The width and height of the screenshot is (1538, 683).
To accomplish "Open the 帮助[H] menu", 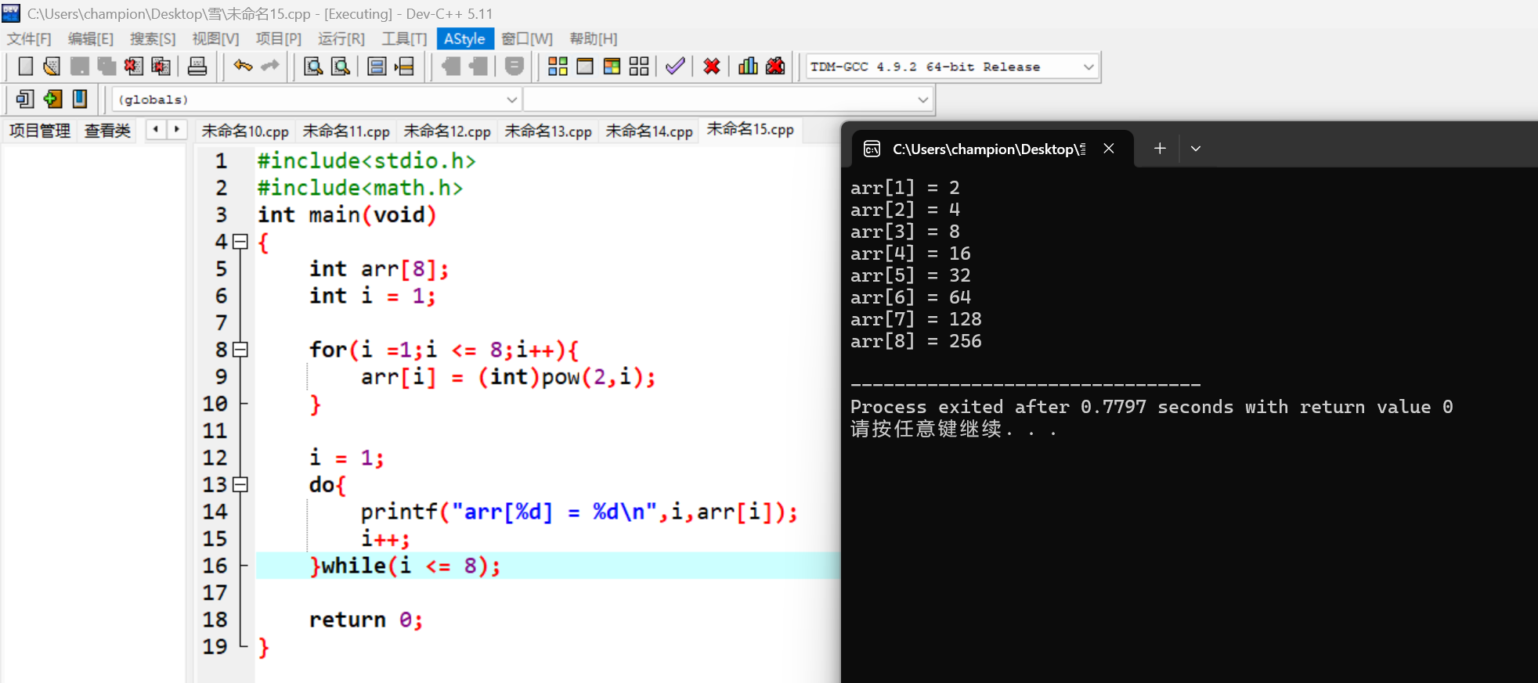I will (594, 39).
